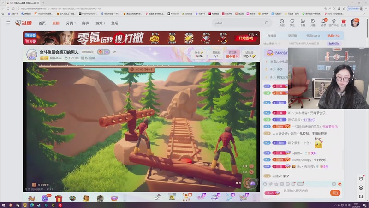
Task: Click the Douyu 斗鱼 logo
Action: coord(24,23)
